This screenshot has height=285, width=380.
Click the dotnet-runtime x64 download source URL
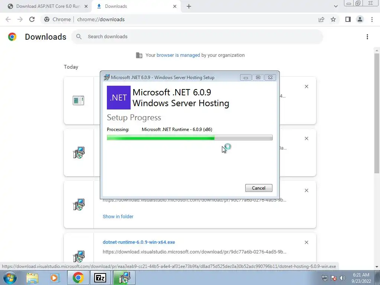194,252
